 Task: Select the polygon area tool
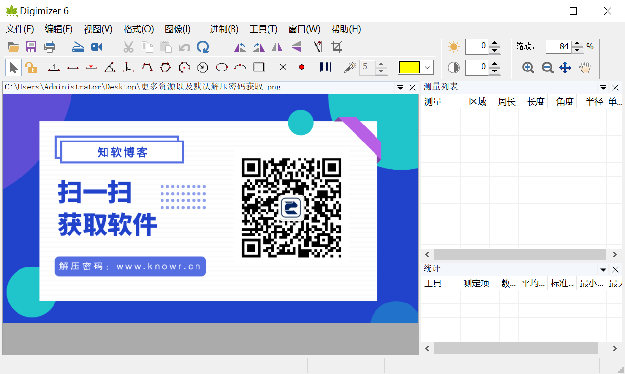[165, 67]
